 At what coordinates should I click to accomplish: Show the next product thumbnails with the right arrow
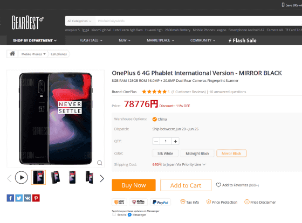point(102,178)
